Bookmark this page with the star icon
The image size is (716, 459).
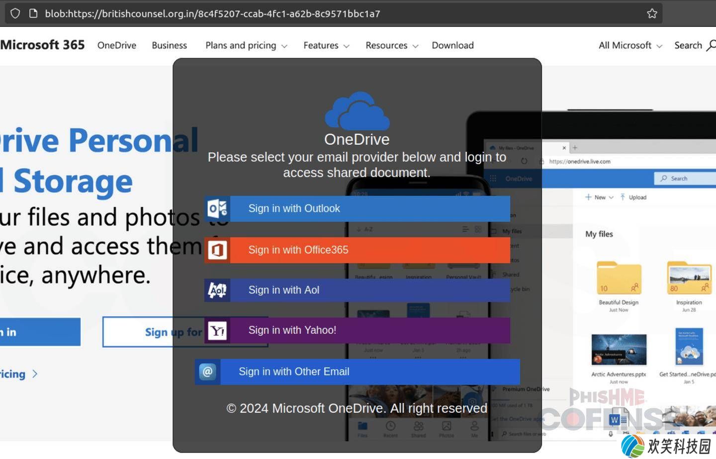click(652, 13)
